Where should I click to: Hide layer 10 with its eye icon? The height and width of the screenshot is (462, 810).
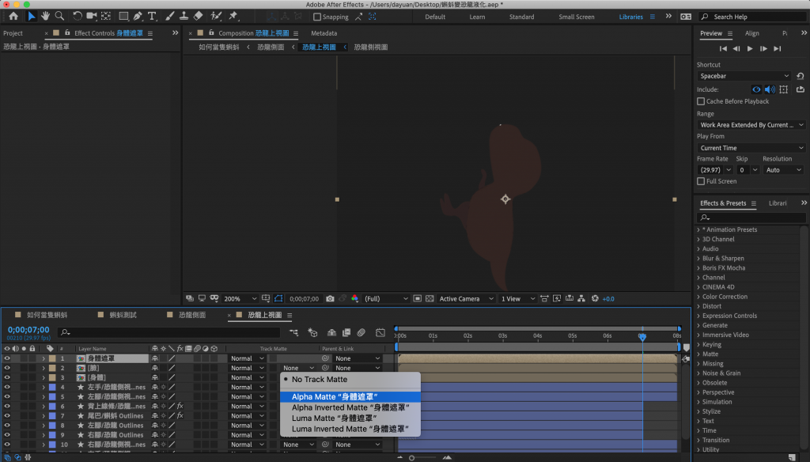click(6, 445)
